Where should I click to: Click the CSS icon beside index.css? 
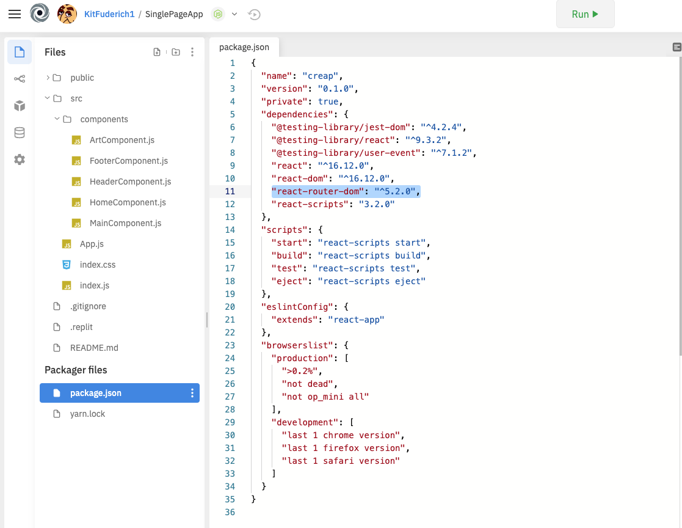point(67,265)
